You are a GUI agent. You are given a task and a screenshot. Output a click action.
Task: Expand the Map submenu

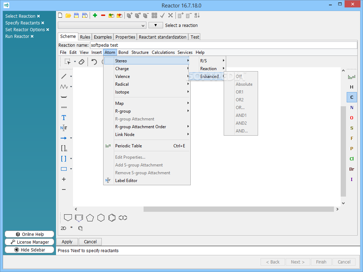pos(147,103)
